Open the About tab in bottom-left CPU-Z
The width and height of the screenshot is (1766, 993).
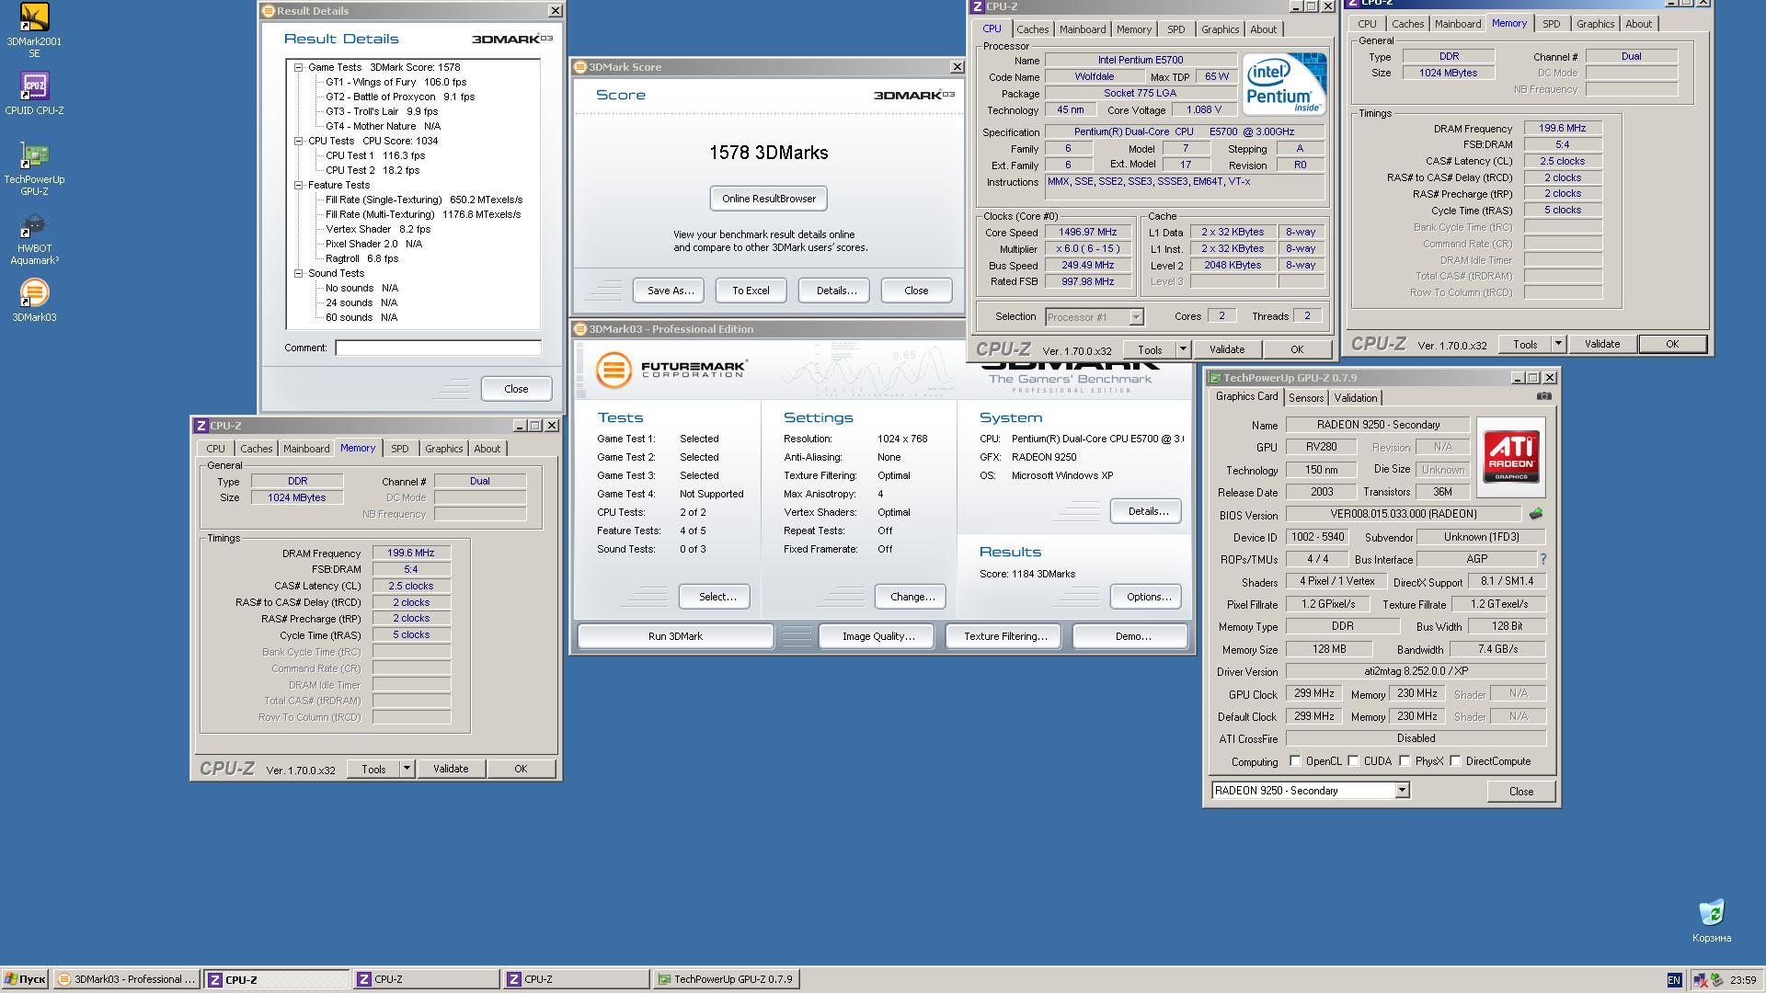tap(487, 449)
